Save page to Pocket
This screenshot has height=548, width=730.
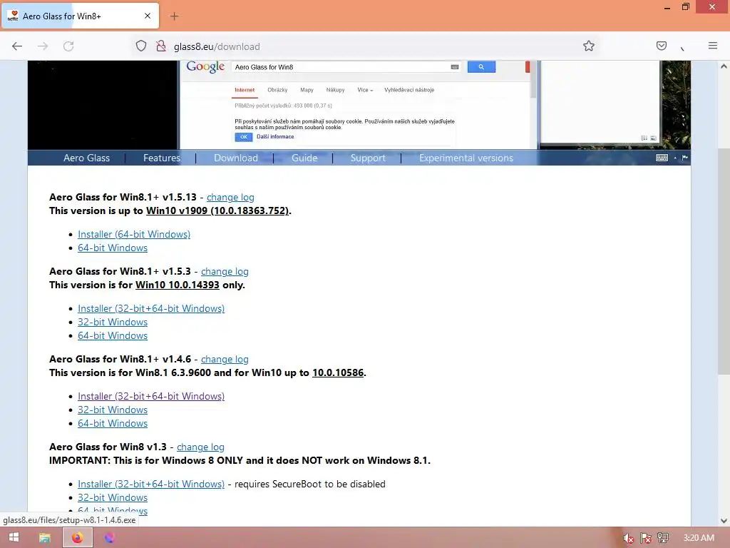[661, 46]
